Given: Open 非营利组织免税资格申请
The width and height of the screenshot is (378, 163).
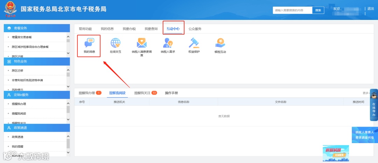Looking at the screenshot, I should tap(27, 80).
